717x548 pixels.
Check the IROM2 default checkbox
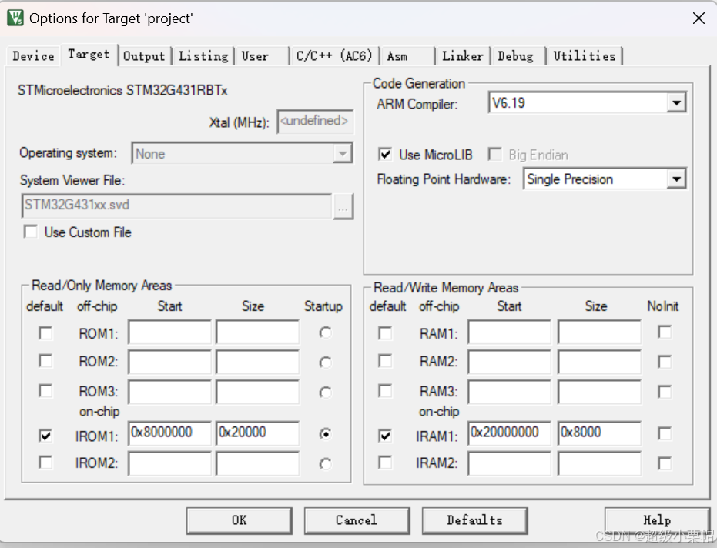(x=45, y=463)
